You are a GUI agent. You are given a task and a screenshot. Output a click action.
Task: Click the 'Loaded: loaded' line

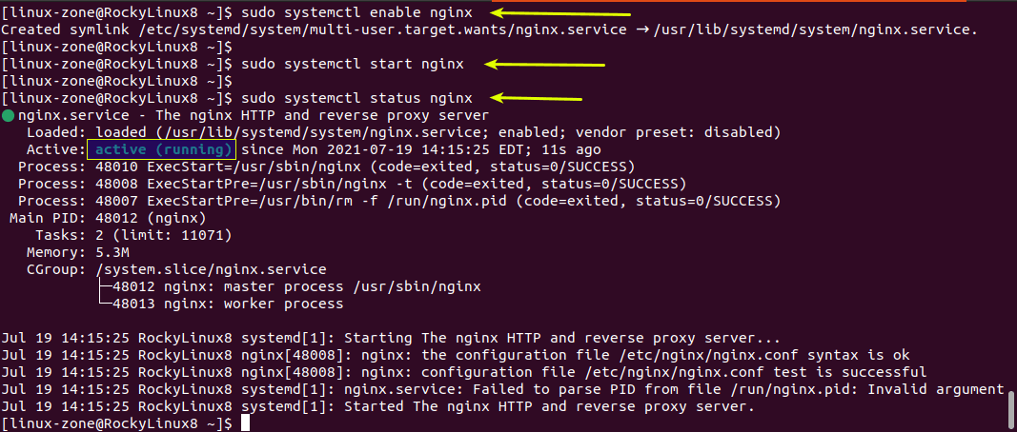403,133
